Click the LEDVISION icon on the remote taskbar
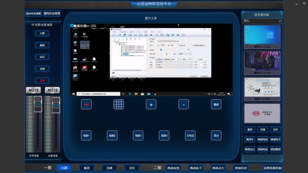 [x=155, y=94]
